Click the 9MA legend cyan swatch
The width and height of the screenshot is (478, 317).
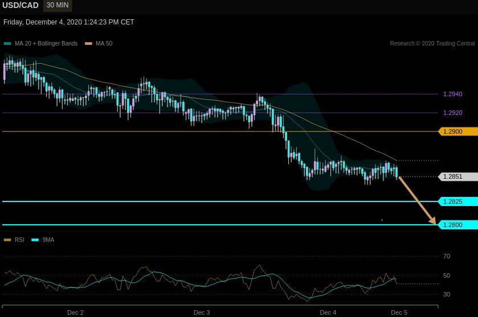(35, 240)
